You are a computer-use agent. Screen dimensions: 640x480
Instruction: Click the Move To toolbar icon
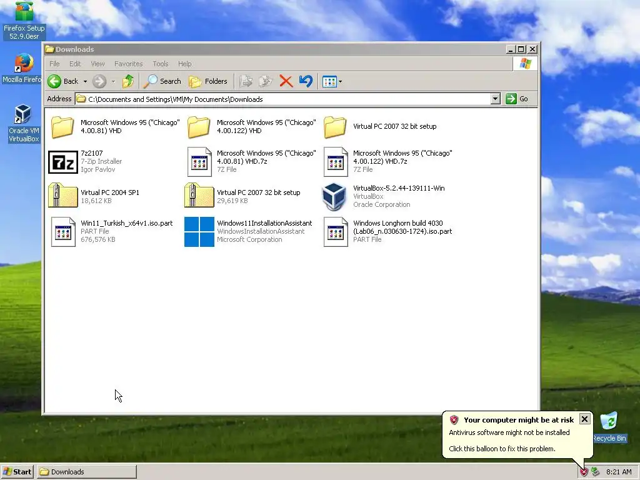pos(246,81)
